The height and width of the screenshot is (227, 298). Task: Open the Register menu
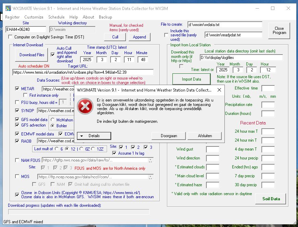click(12, 17)
